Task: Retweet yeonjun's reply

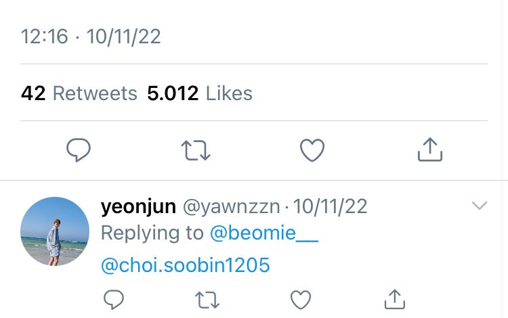Action: pos(206,298)
